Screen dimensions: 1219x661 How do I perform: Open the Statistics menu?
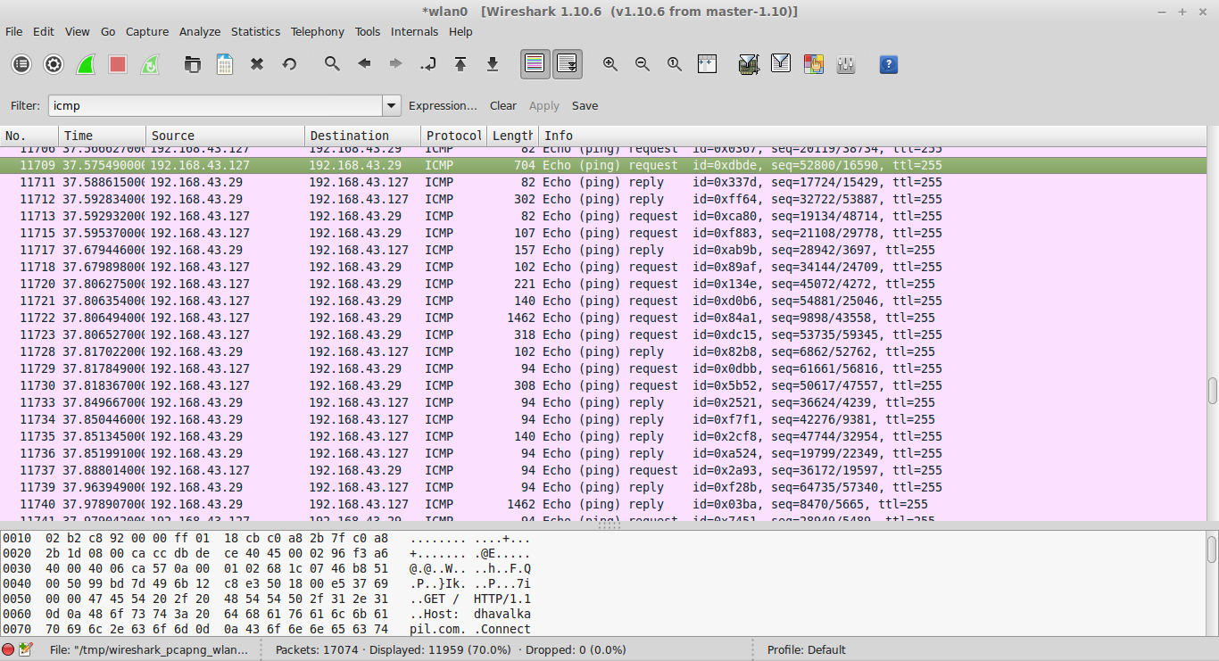pyautogui.click(x=255, y=31)
